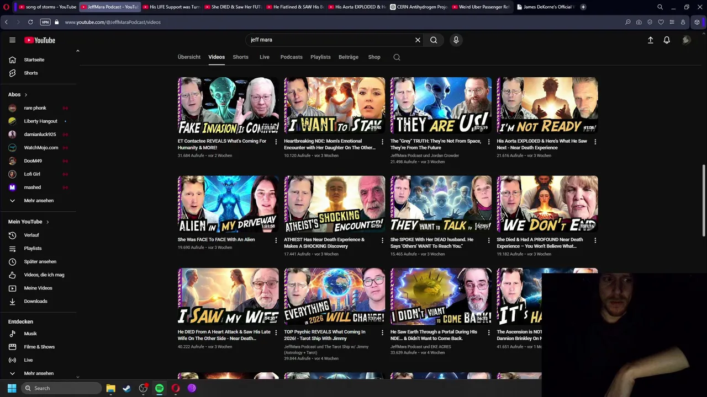The width and height of the screenshot is (707, 397).
Task: Go to the YouTube logo home
Action: [x=40, y=40]
